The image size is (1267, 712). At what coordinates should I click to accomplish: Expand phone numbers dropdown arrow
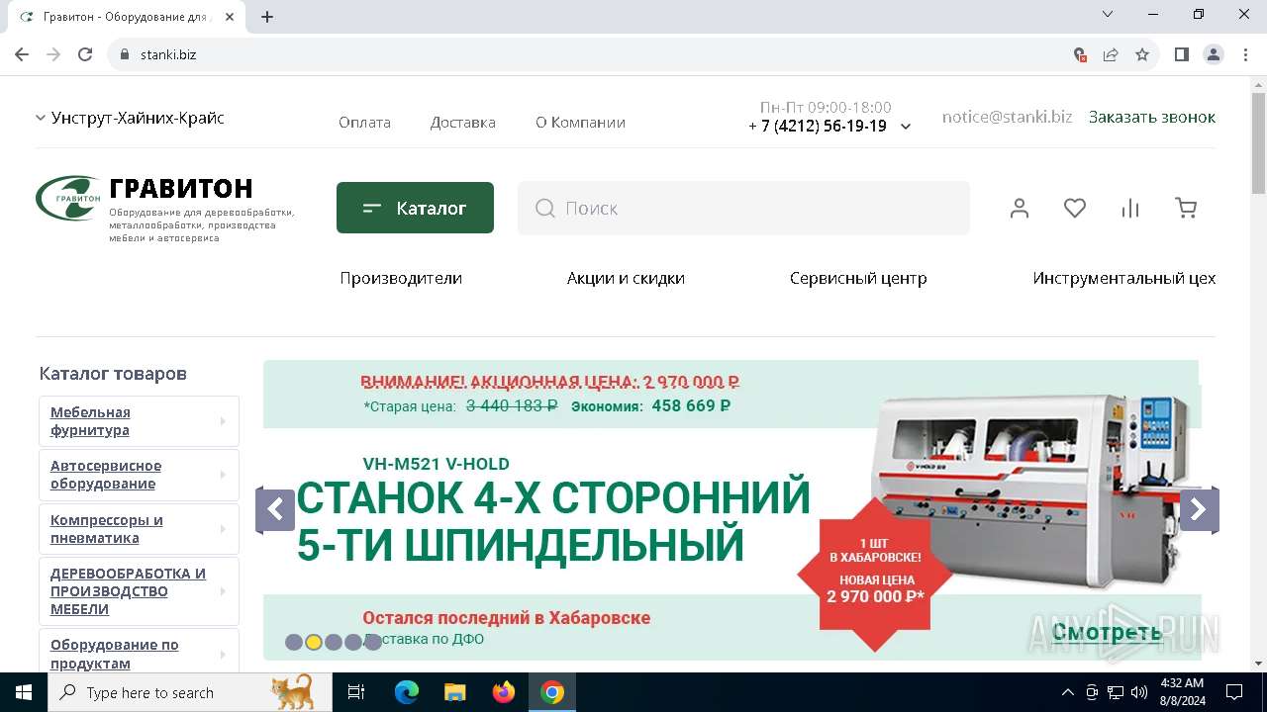(x=905, y=127)
